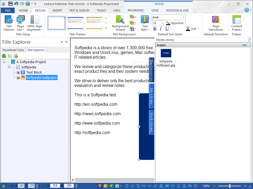Open Title Options
The image size is (253, 189).
click(x=9, y=23)
